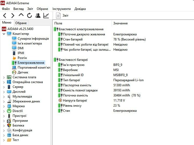This screenshot has width=194, height=145.
Task: Switch to the Обране sidebar tab
Action: (21, 23)
